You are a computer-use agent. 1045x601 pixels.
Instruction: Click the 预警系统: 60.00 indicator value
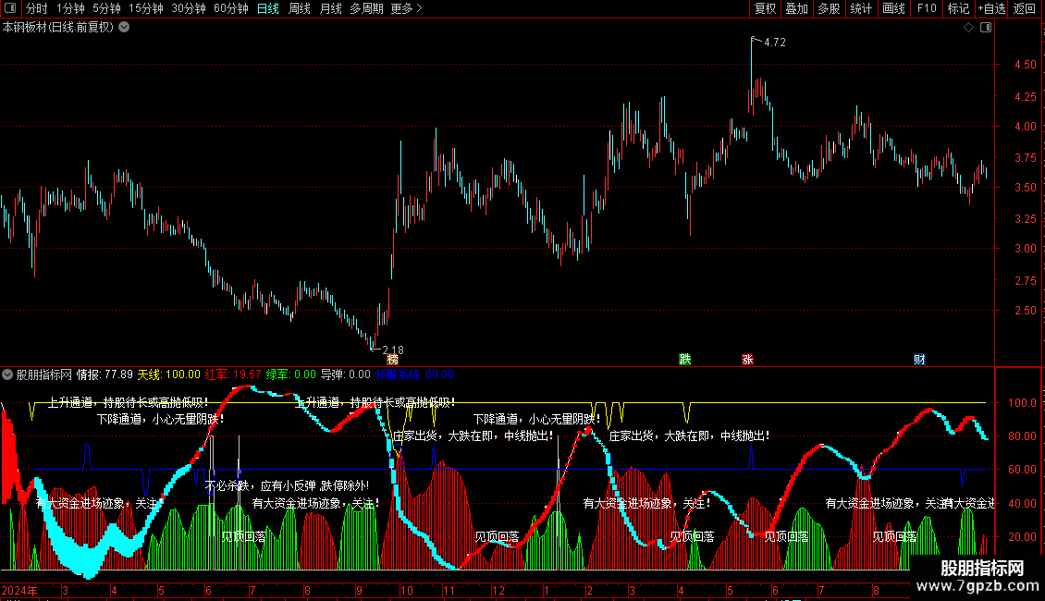pos(414,374)
